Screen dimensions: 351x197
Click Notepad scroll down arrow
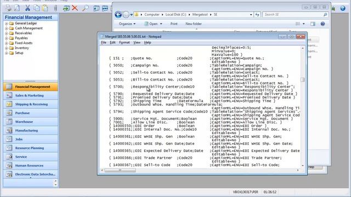coord(303,165)
